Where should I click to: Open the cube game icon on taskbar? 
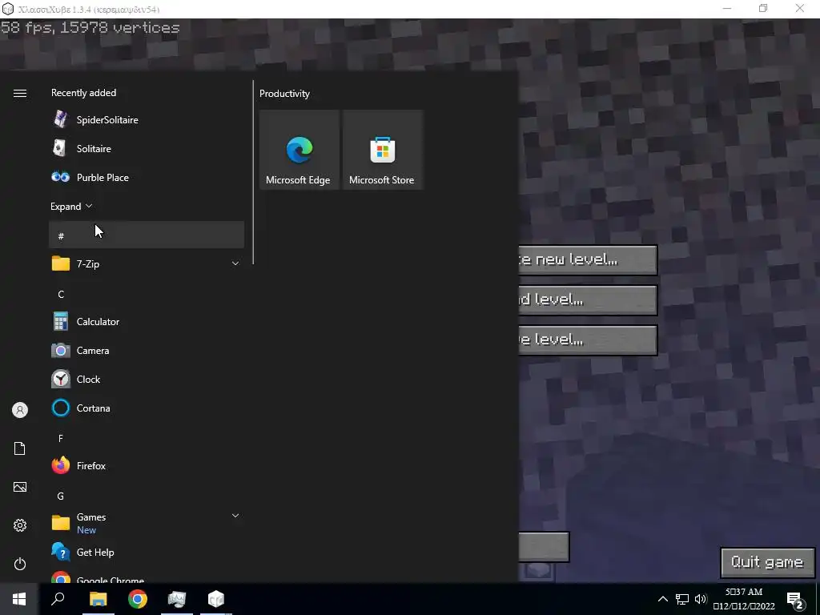point(216,599)
